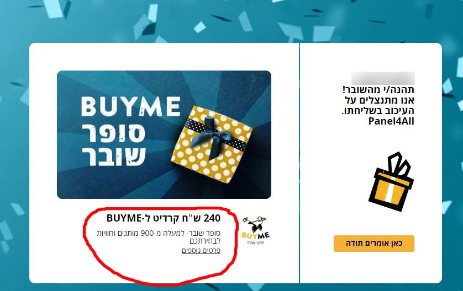Click the Panel4All signature text
This screenshot has width=463, height=291.
[391, 121]
